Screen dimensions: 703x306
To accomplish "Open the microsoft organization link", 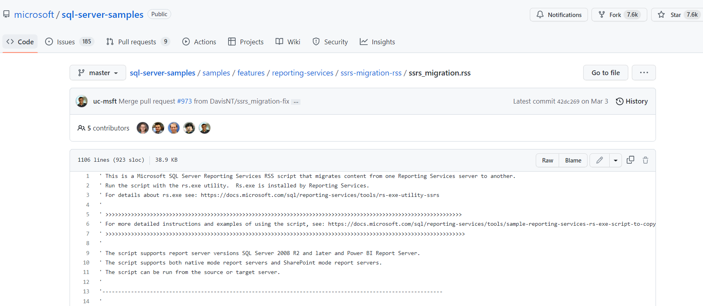I will (x=34, y=15).
